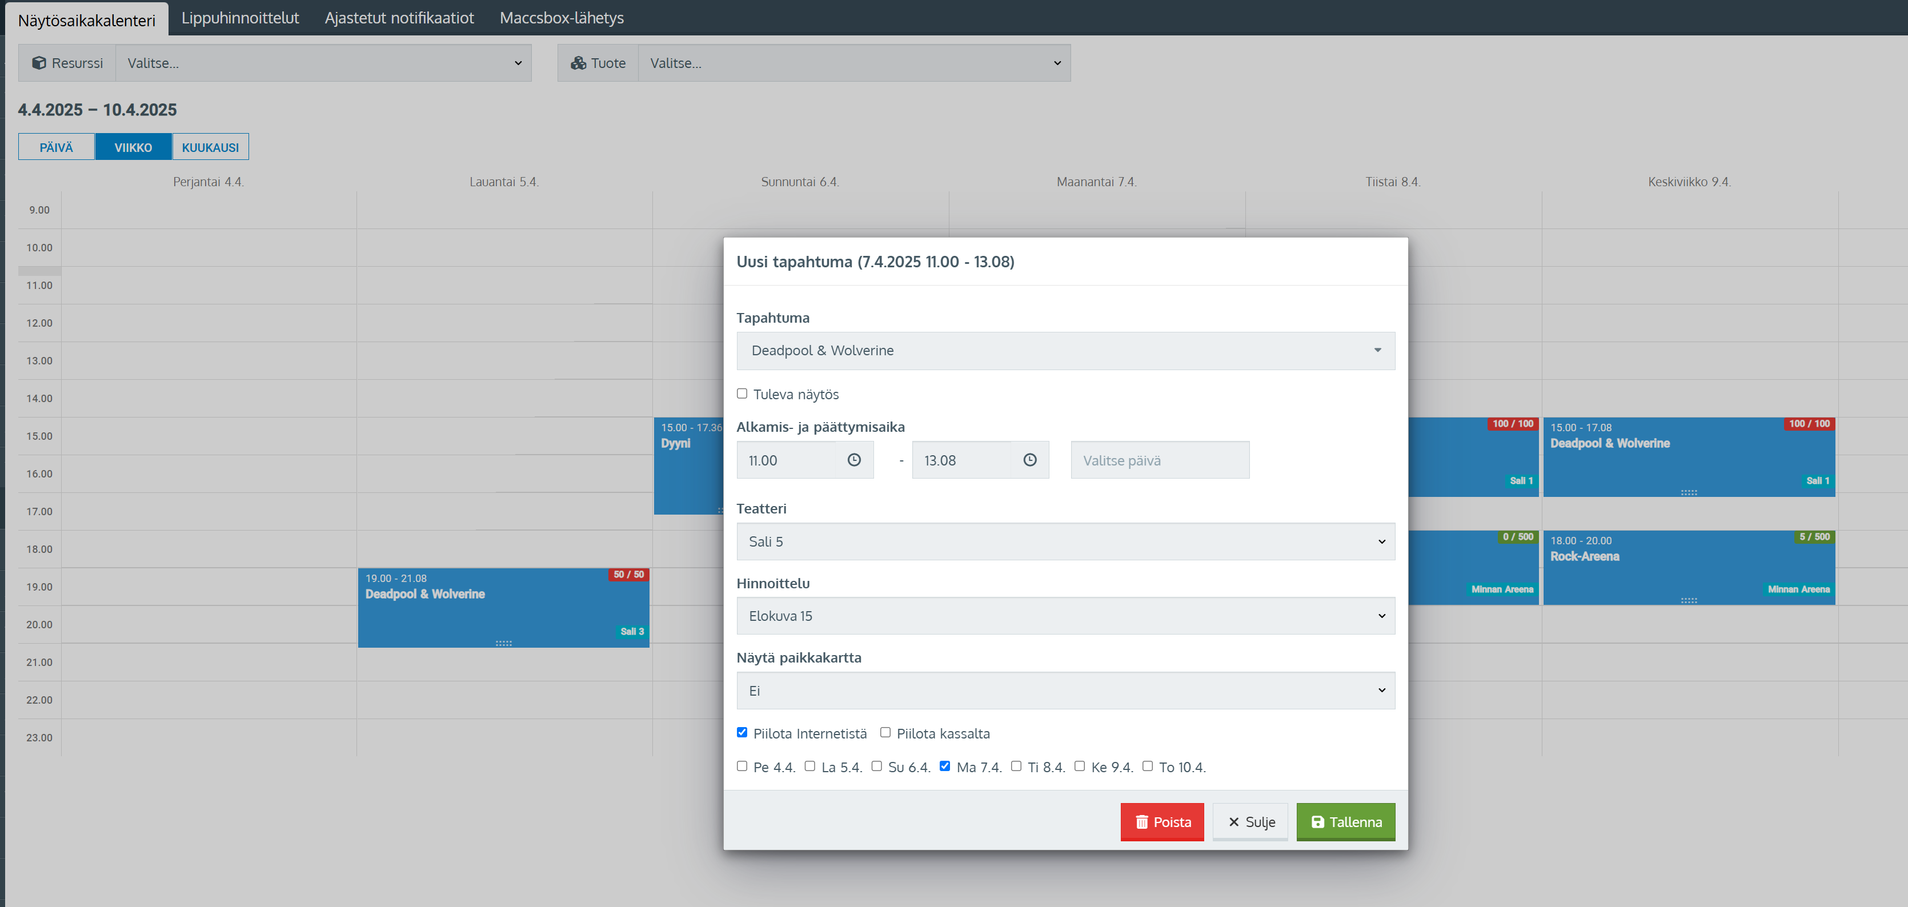Tick the Ti 8.4. day checkbox
Viewport: 1908px width, 907px height.
[x=1016, y=766]
